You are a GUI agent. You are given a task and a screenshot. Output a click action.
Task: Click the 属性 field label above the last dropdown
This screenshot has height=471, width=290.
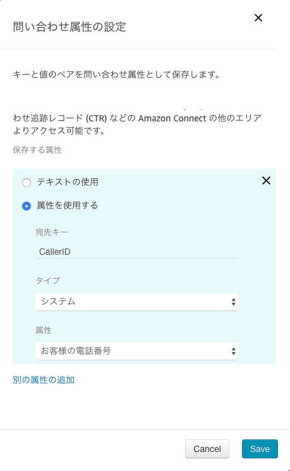44,330
